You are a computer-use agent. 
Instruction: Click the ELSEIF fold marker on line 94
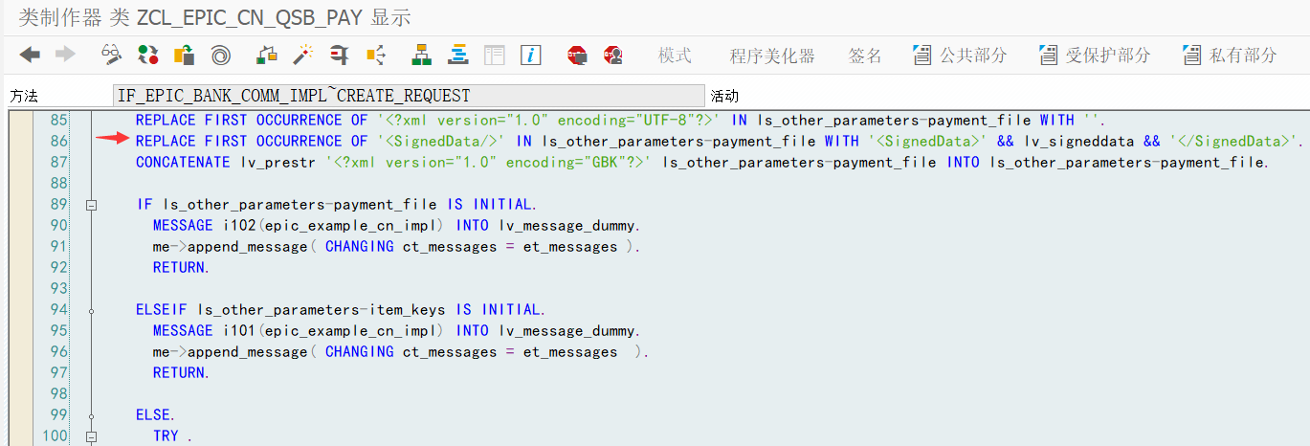(92, 310)
